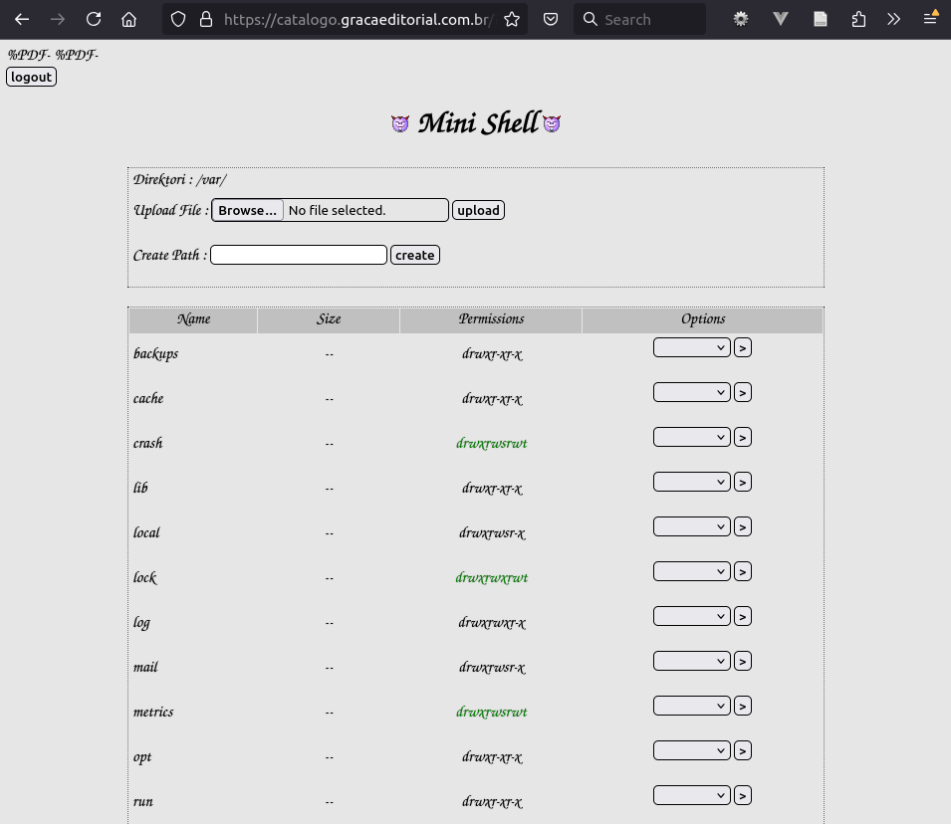Open the options dropdown for backups
This screenshot has height=824, width=951.
(x=691, y=347)
